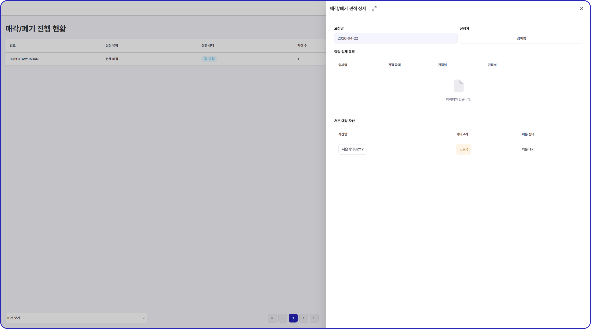This screenshot has height=329, width=591.
Task: Click the 진행 상태 column header
Action: pyautogui.click(x=207, y=46)
